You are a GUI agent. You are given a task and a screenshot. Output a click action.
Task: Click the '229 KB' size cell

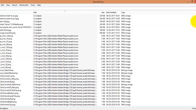[102, 24]
